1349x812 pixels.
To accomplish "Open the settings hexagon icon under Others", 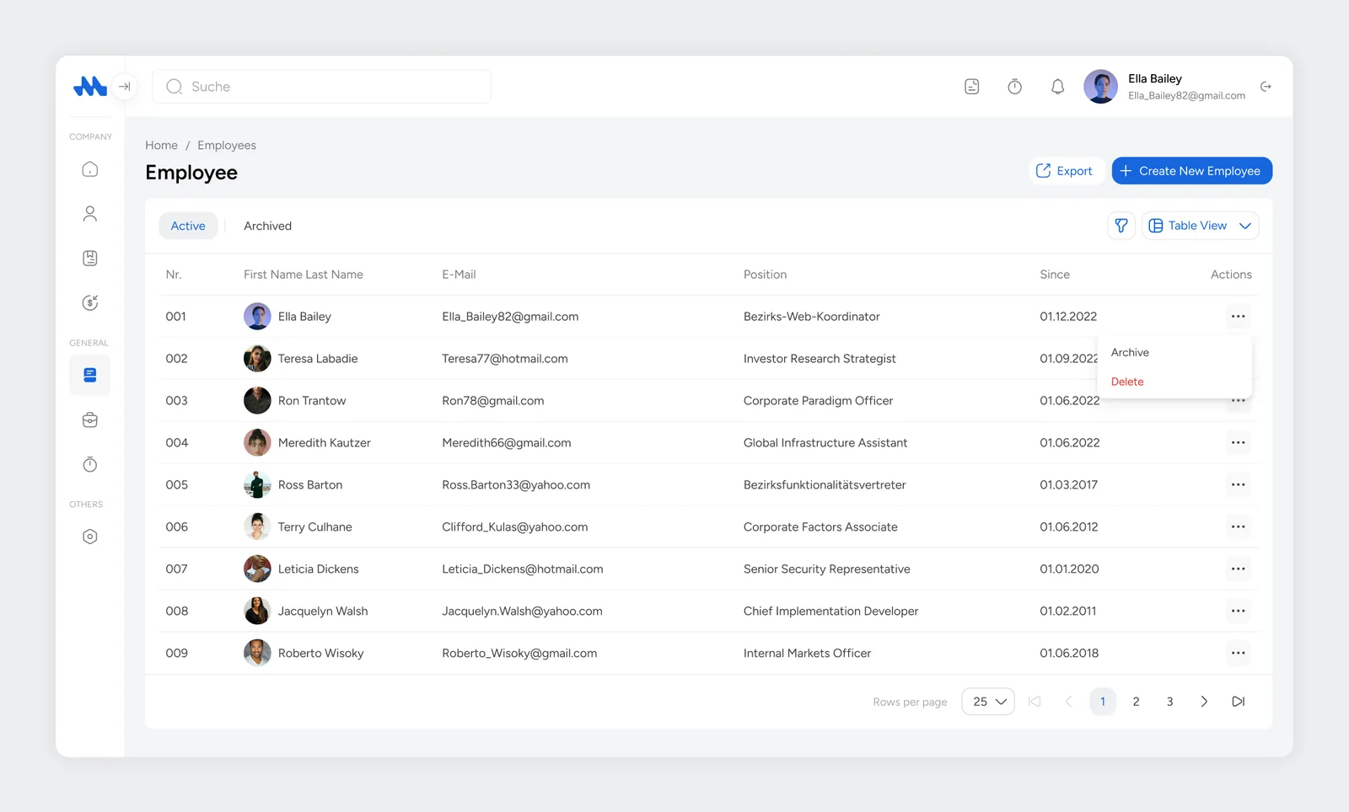I will [x=90, y=537].
